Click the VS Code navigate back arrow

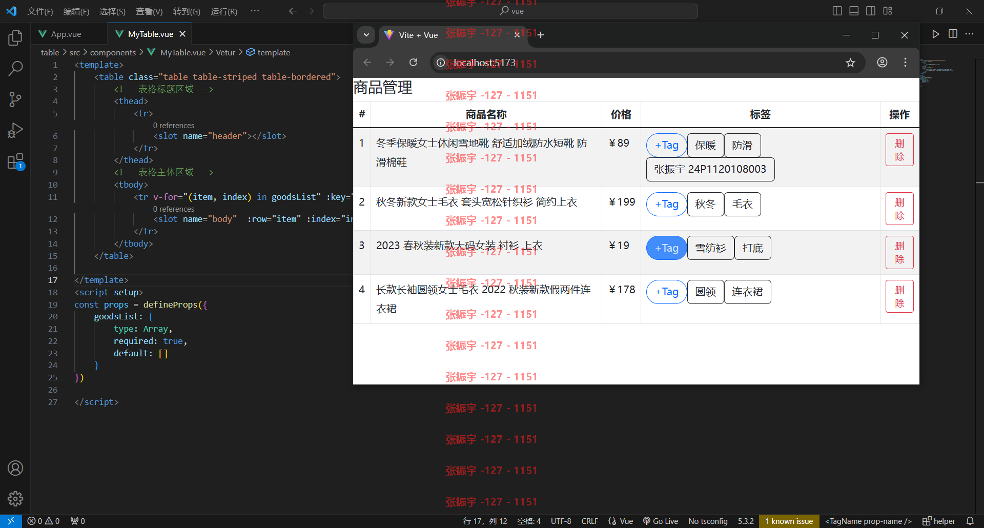pyautogui.click(x=293, y=11)
